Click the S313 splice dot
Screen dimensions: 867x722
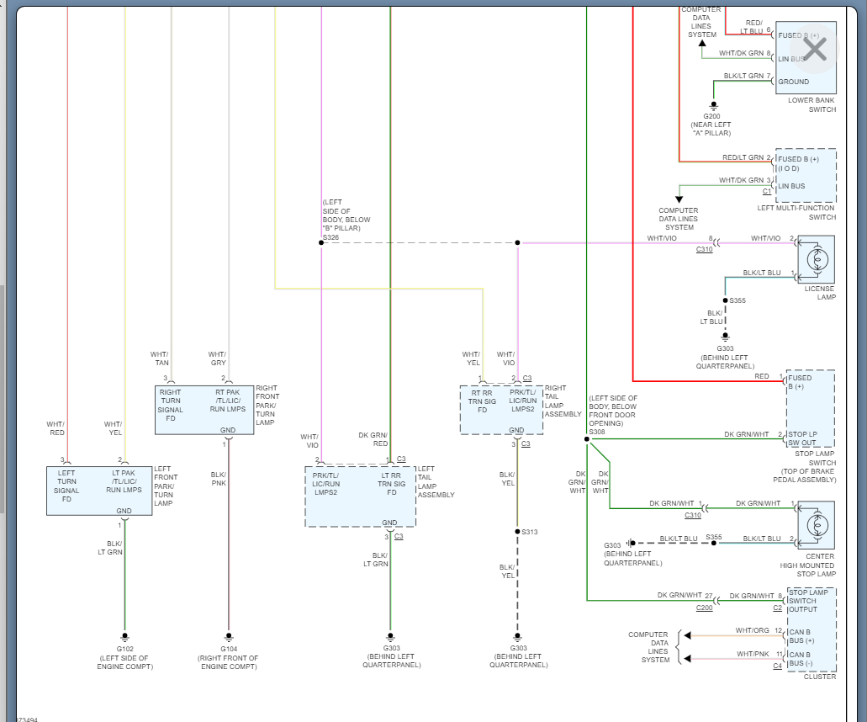[517, 532]
